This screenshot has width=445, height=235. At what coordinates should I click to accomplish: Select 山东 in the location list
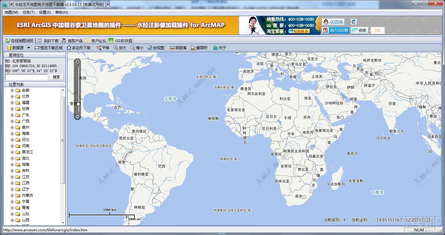[x=26, y=214]
